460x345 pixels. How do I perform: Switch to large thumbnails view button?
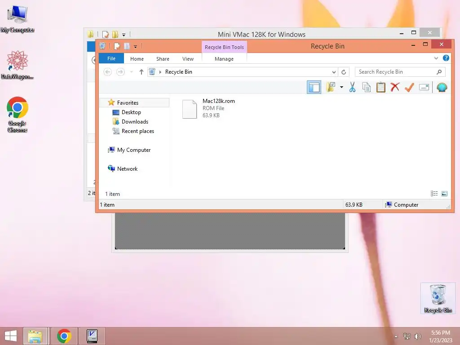point(444,193)
